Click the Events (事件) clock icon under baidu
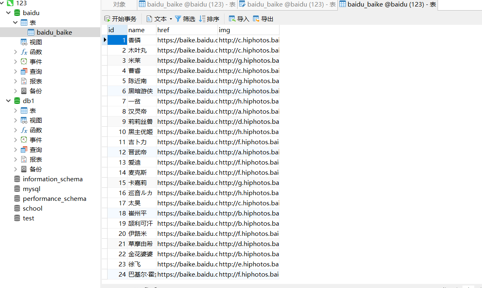This screenshot has height=288, width=482. click(x=24, y=62)
